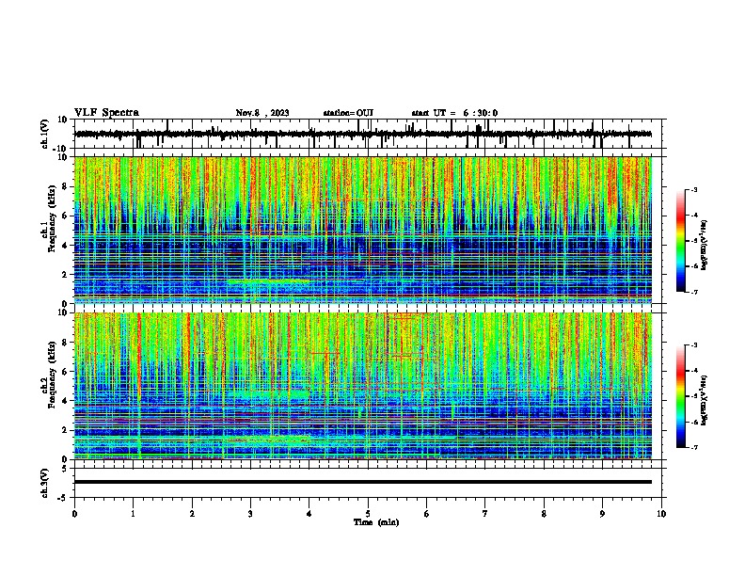Click the "6" kHz tick of ch.1 spectrogram

[x=65, y=216]
